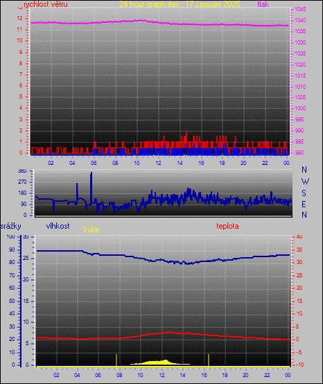Click the "S" compass direction label
323x384 pixels.
pyautogui.click(x=304, y=193)
